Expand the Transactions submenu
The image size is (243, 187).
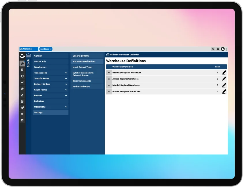click(x=66, y=73)
